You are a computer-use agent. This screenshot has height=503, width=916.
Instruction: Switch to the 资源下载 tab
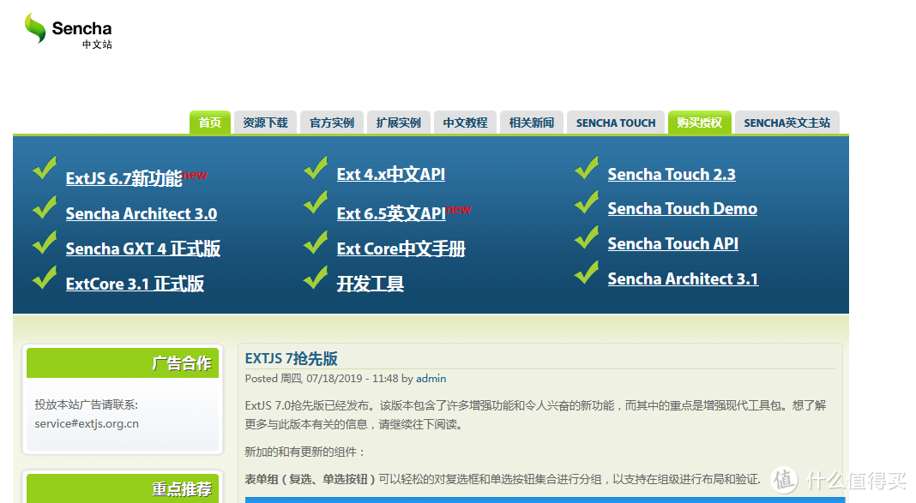[x=265, y=123]
